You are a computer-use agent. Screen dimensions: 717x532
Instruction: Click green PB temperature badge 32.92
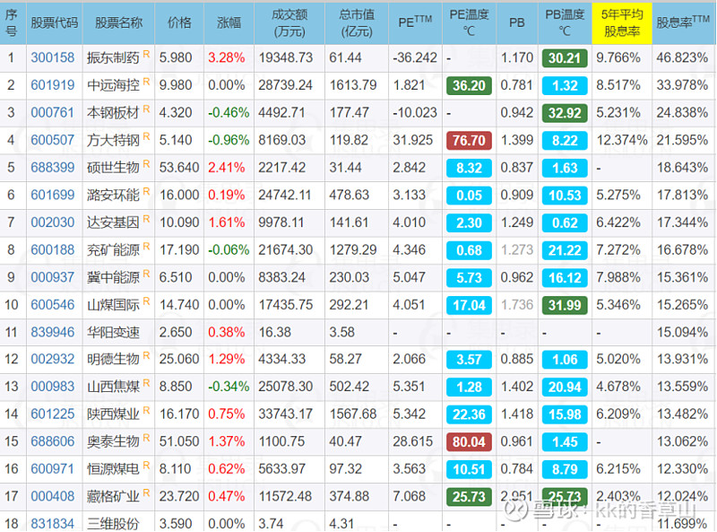565,113
